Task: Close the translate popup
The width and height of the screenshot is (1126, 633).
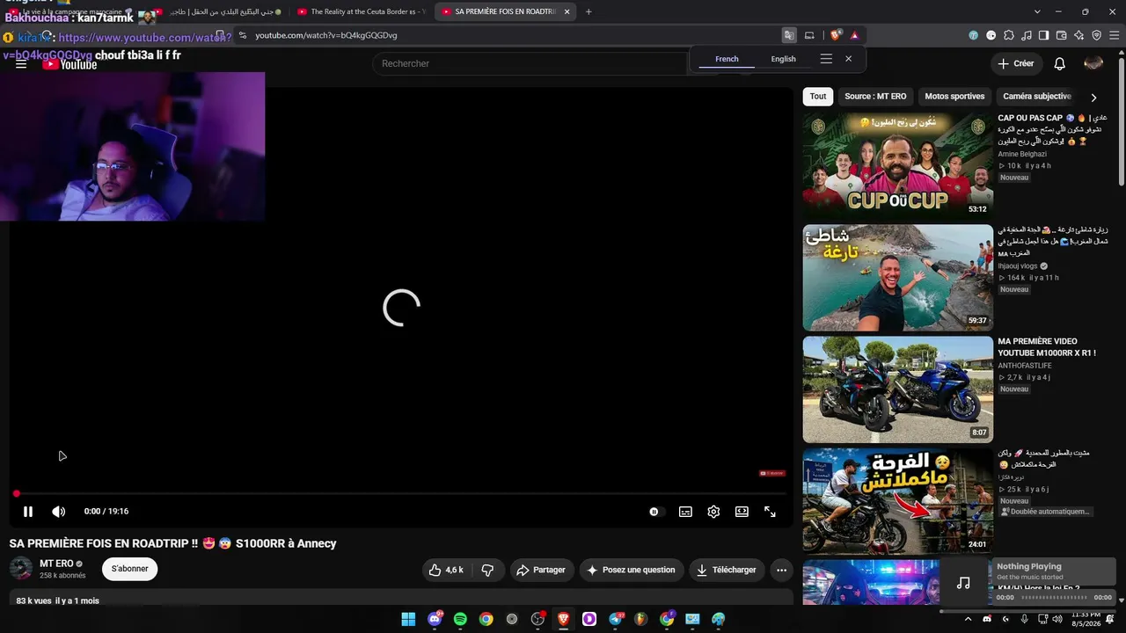Action: 848,59
